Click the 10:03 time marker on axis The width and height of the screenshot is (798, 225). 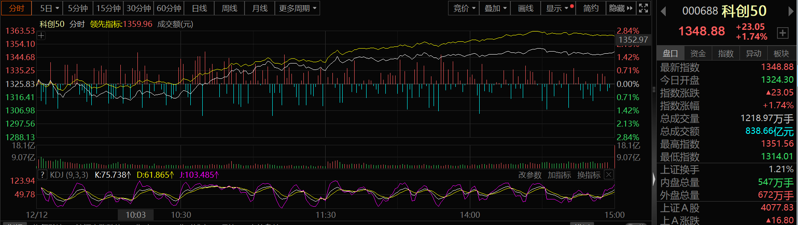pyautogui.click(x=136, y=215)
